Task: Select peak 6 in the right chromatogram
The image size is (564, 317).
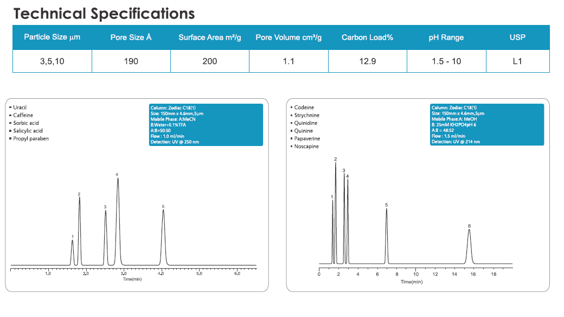Action: click(x=469, y=244)
